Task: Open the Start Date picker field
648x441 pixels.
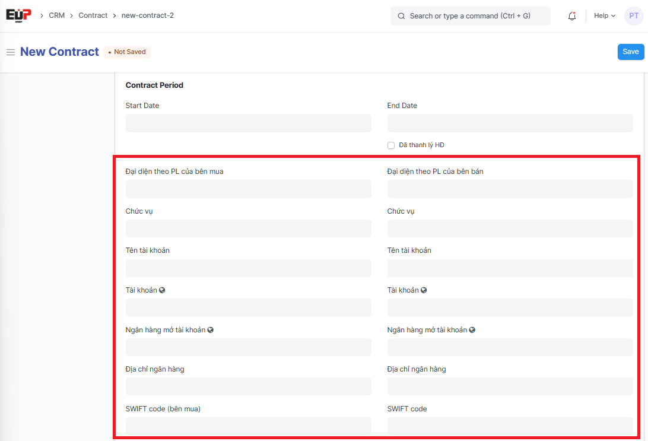Action: click(248, 123)
